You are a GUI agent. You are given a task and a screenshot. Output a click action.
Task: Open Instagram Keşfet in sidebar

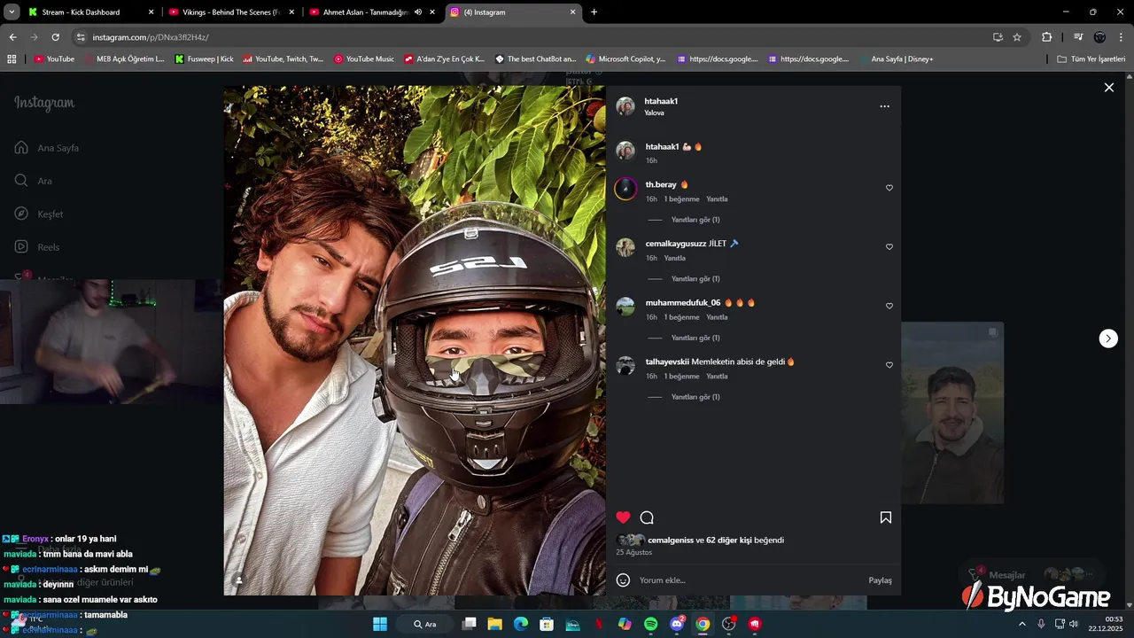pos(39,214)
